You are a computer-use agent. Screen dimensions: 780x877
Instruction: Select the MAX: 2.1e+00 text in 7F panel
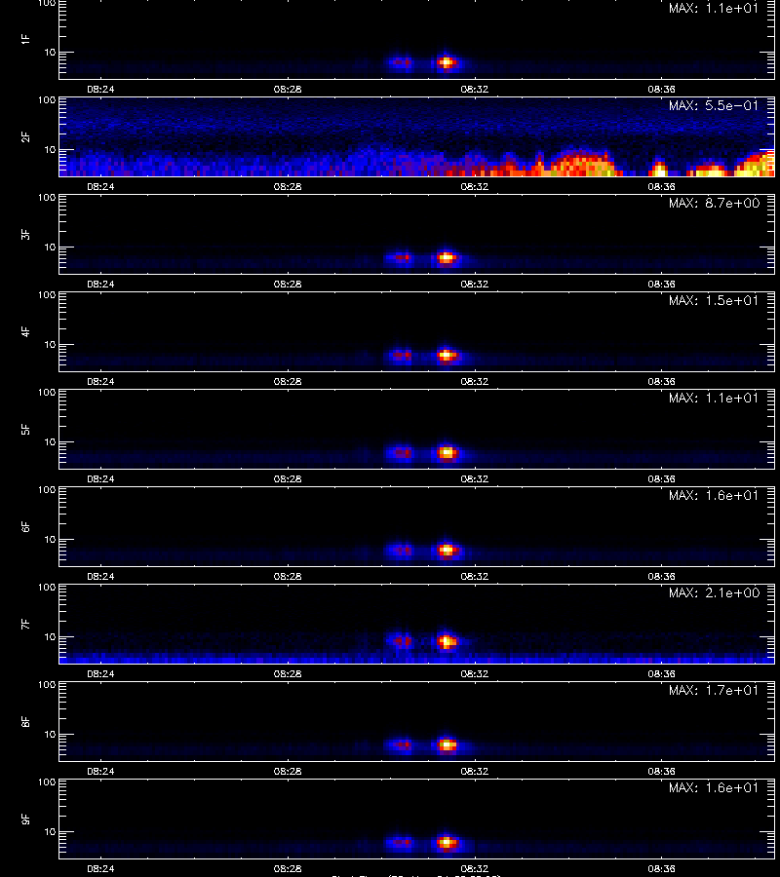pyautogui.click(x=714, y=592)
